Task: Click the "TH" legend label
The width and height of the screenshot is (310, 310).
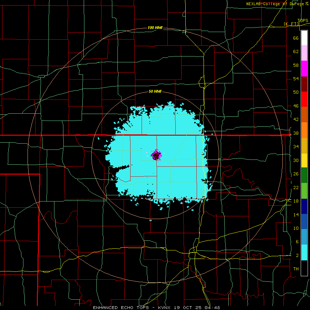Action: [x=296, y=269]
